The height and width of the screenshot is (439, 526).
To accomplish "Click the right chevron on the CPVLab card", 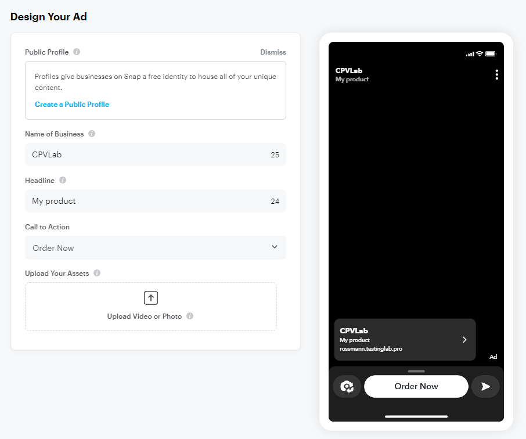I will pyautogui.click(x=464, y=340).
